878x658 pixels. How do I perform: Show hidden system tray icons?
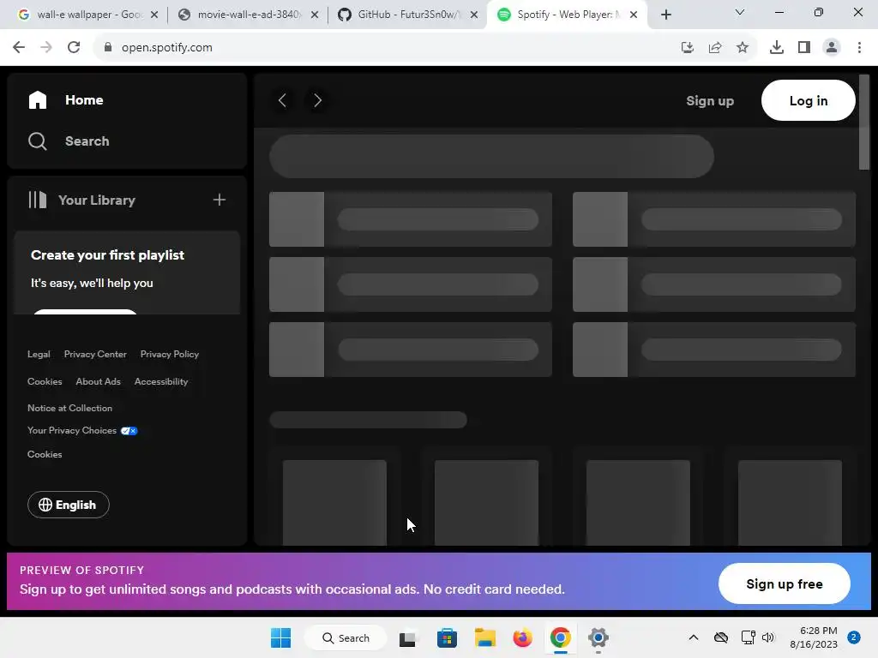click(693, 637)
